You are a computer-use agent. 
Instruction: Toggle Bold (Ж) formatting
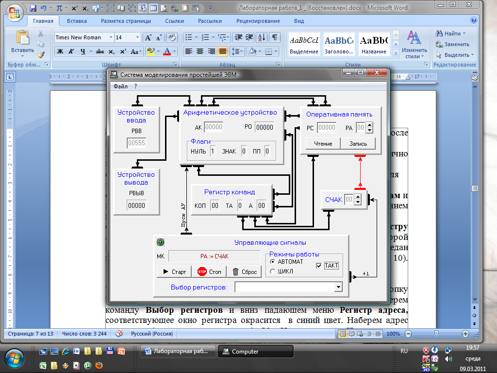[60, 51]
